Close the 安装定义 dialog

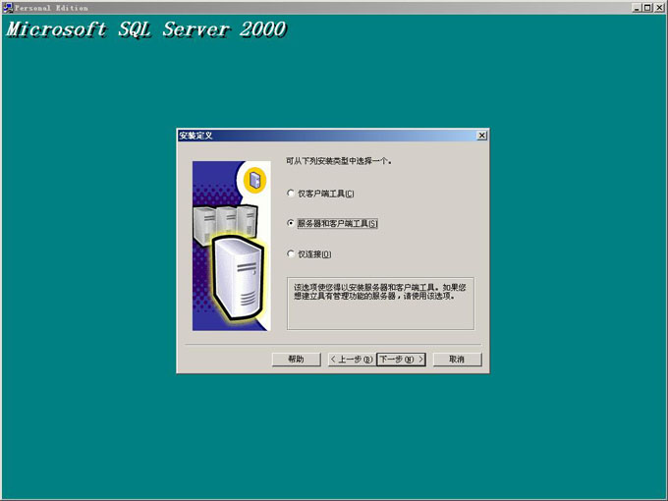click(x=481, y=136)
